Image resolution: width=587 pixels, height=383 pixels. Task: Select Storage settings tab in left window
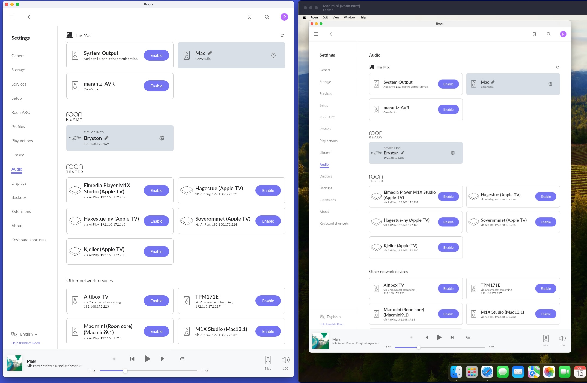18,70
